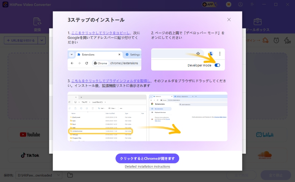Click the folder drag illustration image
The height and width of the screenshot is (182, 295).
tap(147, 116)
